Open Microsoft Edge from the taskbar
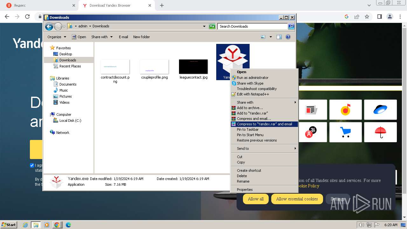Screen dimensions: 407x229 pos(68,225)
